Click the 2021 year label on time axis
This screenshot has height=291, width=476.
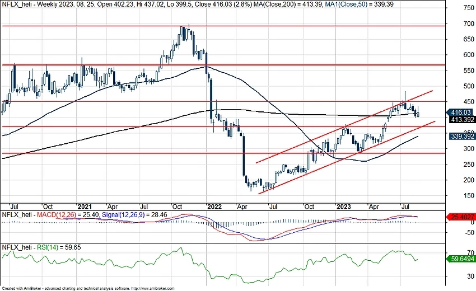[x=85, y=206]
